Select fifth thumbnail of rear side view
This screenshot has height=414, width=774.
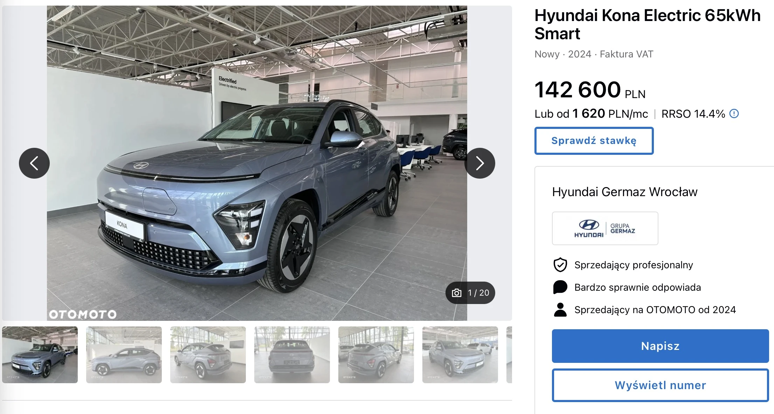(376, 355)
